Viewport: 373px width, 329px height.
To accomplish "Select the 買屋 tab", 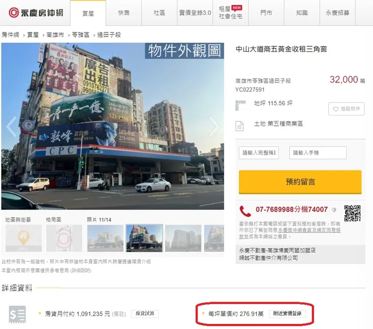I will 88,13.
